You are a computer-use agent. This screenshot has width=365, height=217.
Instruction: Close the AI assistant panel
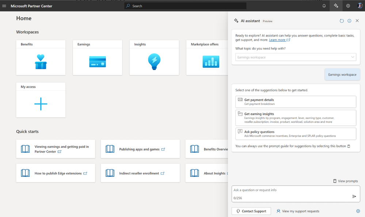pos(357,21)
